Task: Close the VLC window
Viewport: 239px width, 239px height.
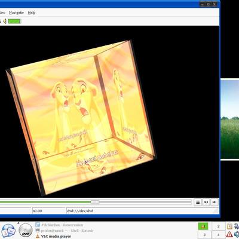Action: 215,4
